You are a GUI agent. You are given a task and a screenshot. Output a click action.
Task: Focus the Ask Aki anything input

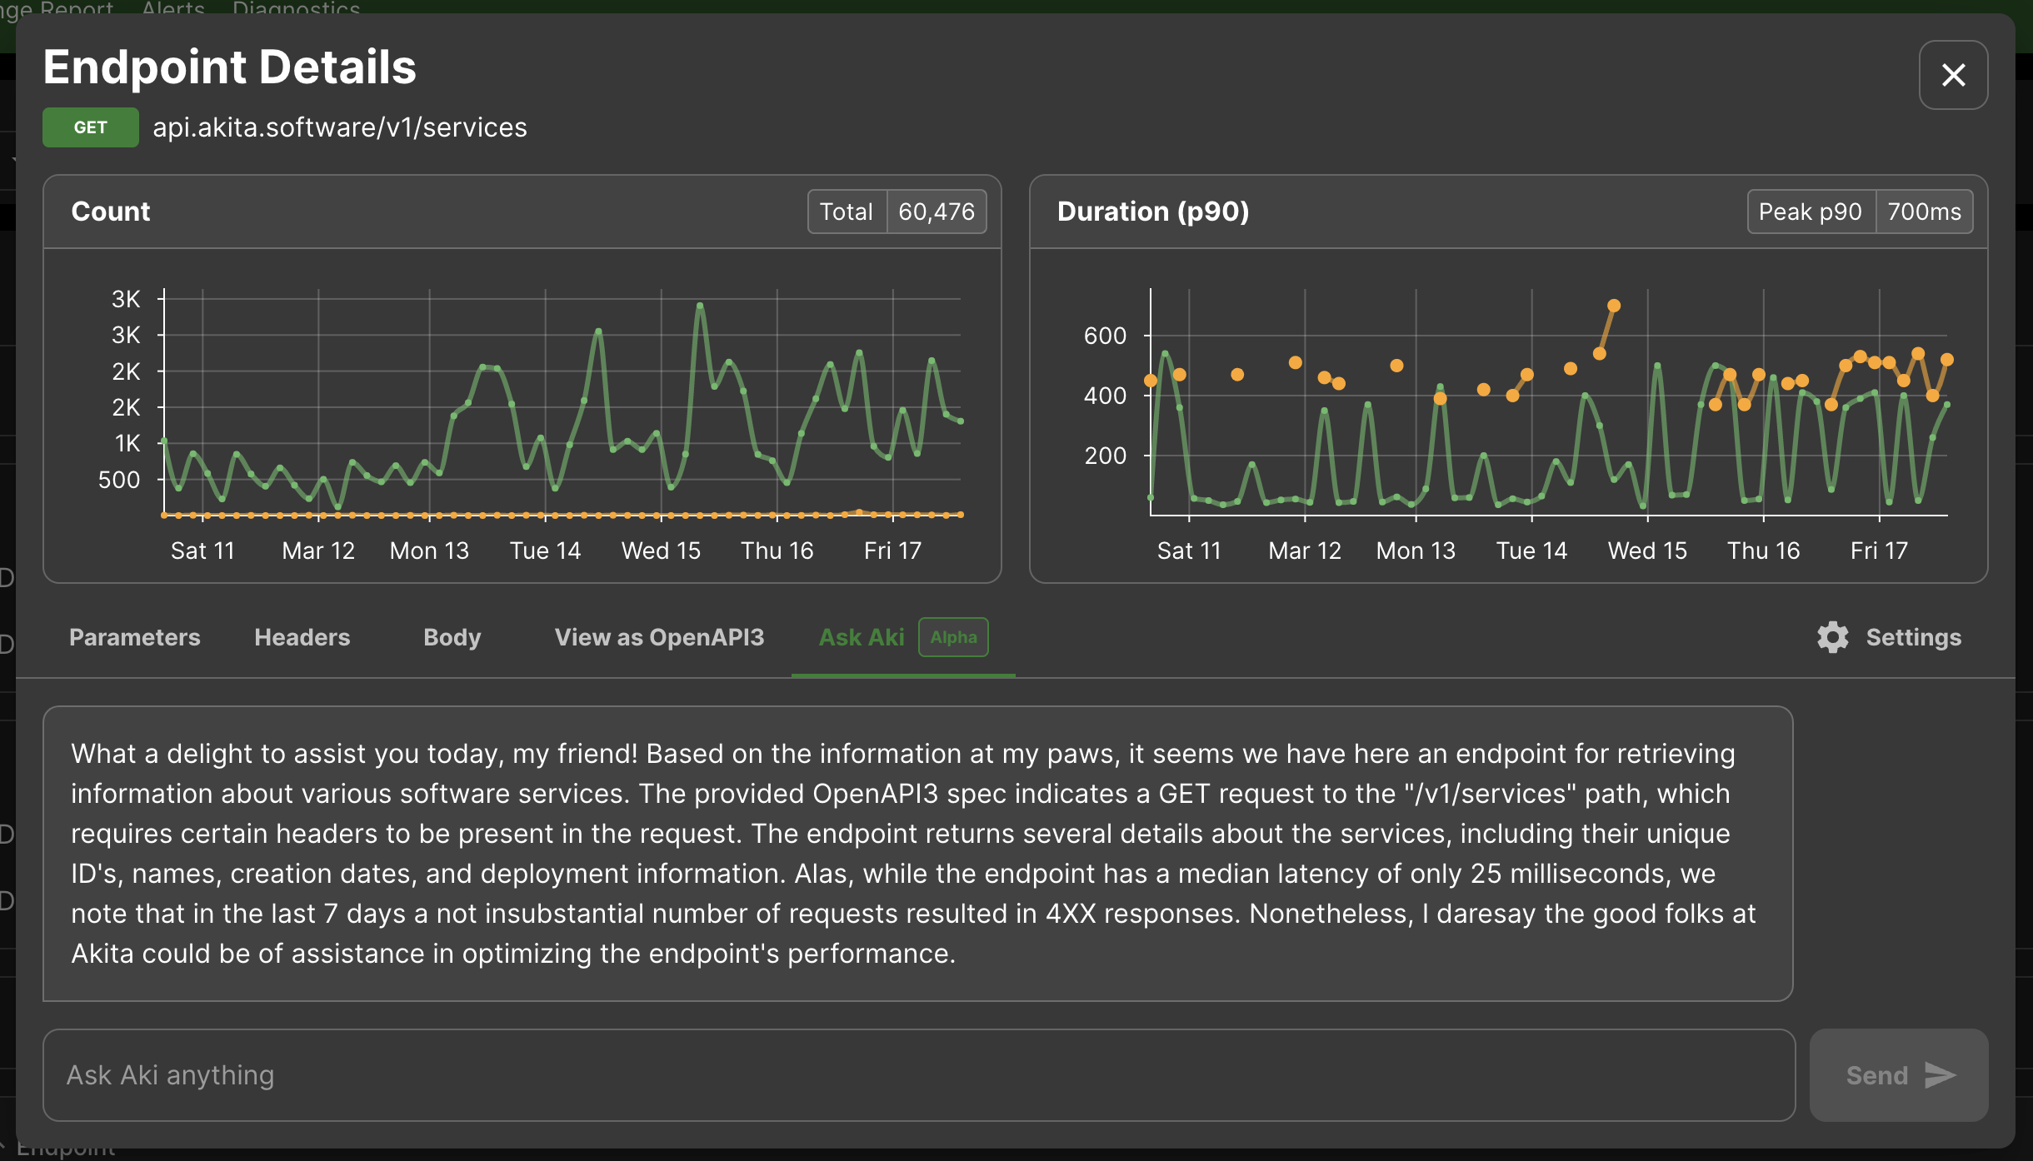point(918,1075)
